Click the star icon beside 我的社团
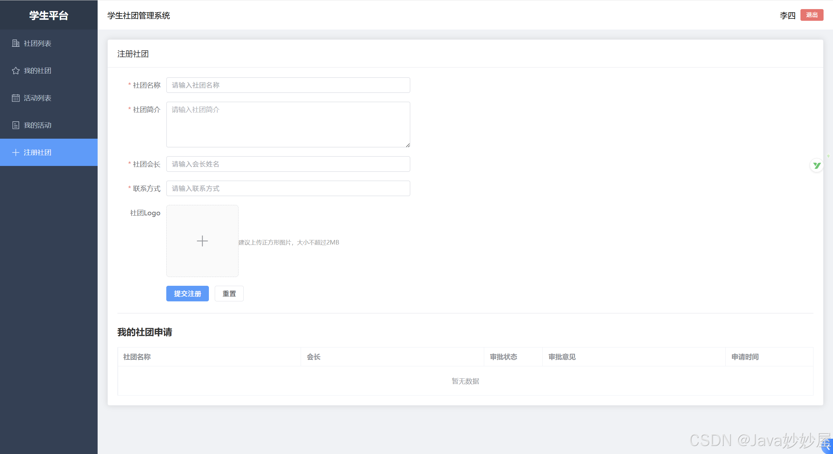Screen dimensions: 833x454 16,70
